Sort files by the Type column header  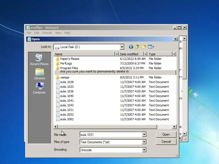(160, 54)
